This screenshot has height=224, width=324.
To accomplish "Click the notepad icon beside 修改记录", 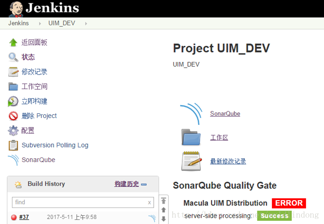I will point(13,72).
